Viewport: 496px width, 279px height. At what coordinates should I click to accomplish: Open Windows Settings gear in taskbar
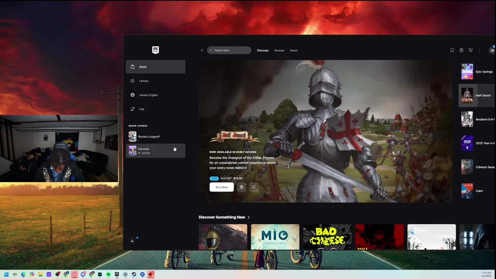click(x=126, y=274)
